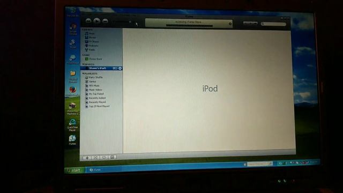
Task: Click the Windows start button
Action: (x=74, y=170)
